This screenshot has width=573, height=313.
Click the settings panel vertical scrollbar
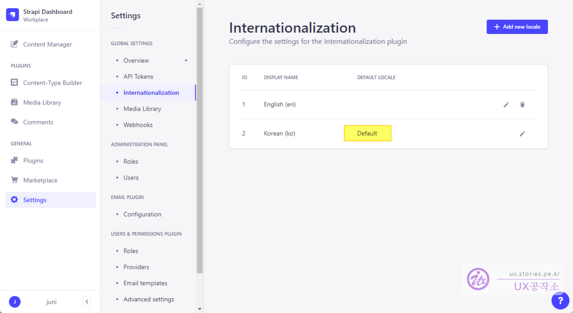pos(200,140)
